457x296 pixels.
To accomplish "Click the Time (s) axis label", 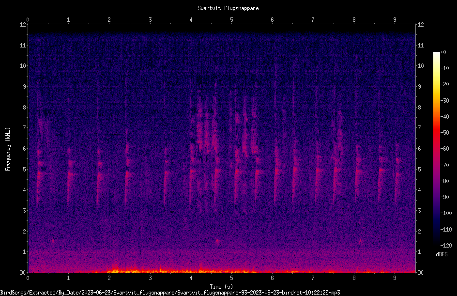I will (x=221, y=287).
